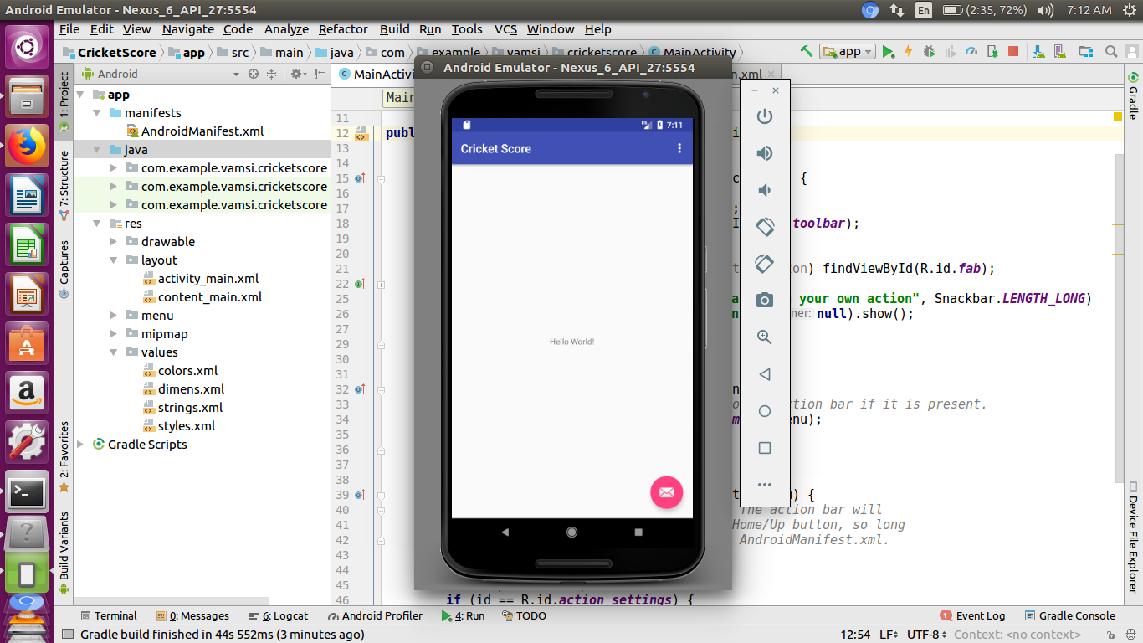This screenshot has width=1143, height=643.
Task: Toggle tool window buttons via status bar corner icon
Action: [67, 635]
